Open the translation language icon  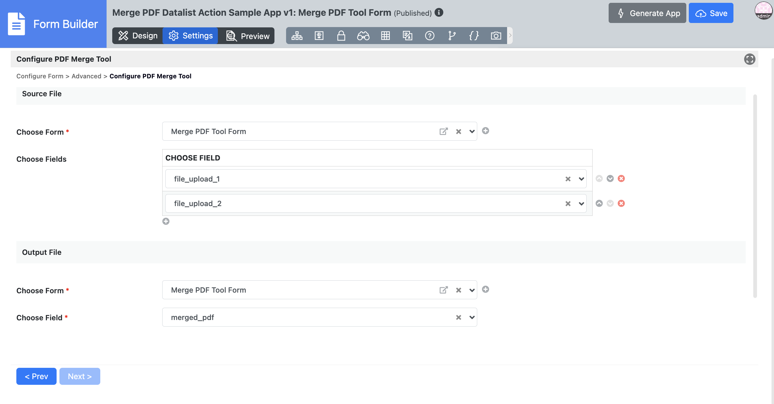coord(407,36)
